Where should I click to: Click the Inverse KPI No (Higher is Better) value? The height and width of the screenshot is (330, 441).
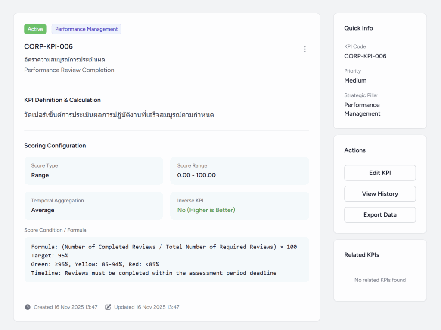coord(206,210)
